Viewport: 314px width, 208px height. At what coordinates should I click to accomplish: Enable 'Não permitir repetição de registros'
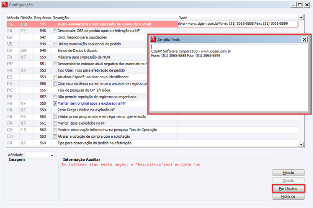click(55, 97)
